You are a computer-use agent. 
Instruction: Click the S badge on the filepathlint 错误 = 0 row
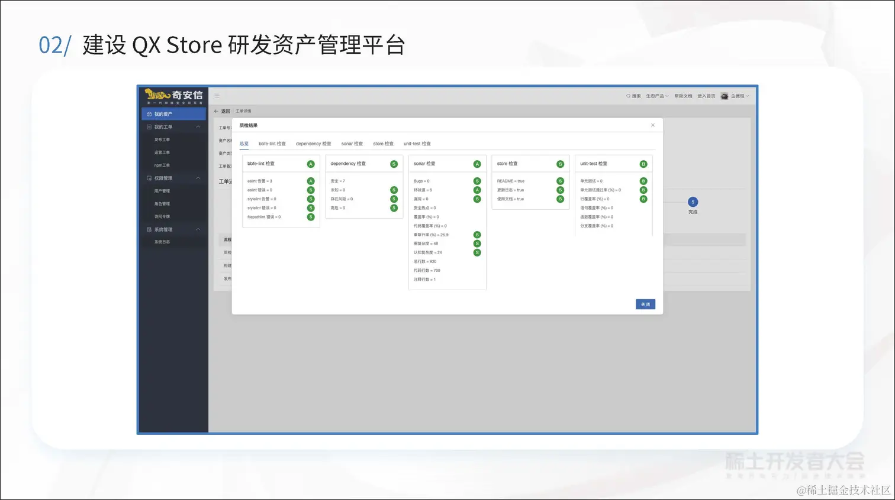(x=311, y=217)
